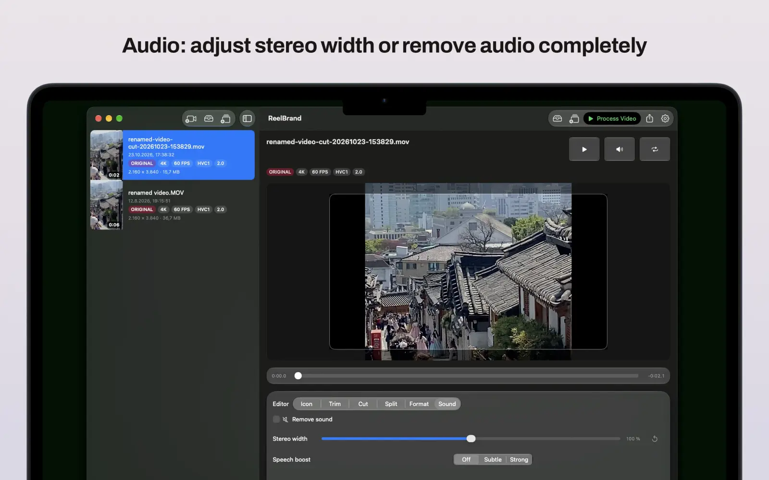Screen dimensions: 769x480
Task: Click the thumbnail with 0:02 duration
Action: pos(106,155)
